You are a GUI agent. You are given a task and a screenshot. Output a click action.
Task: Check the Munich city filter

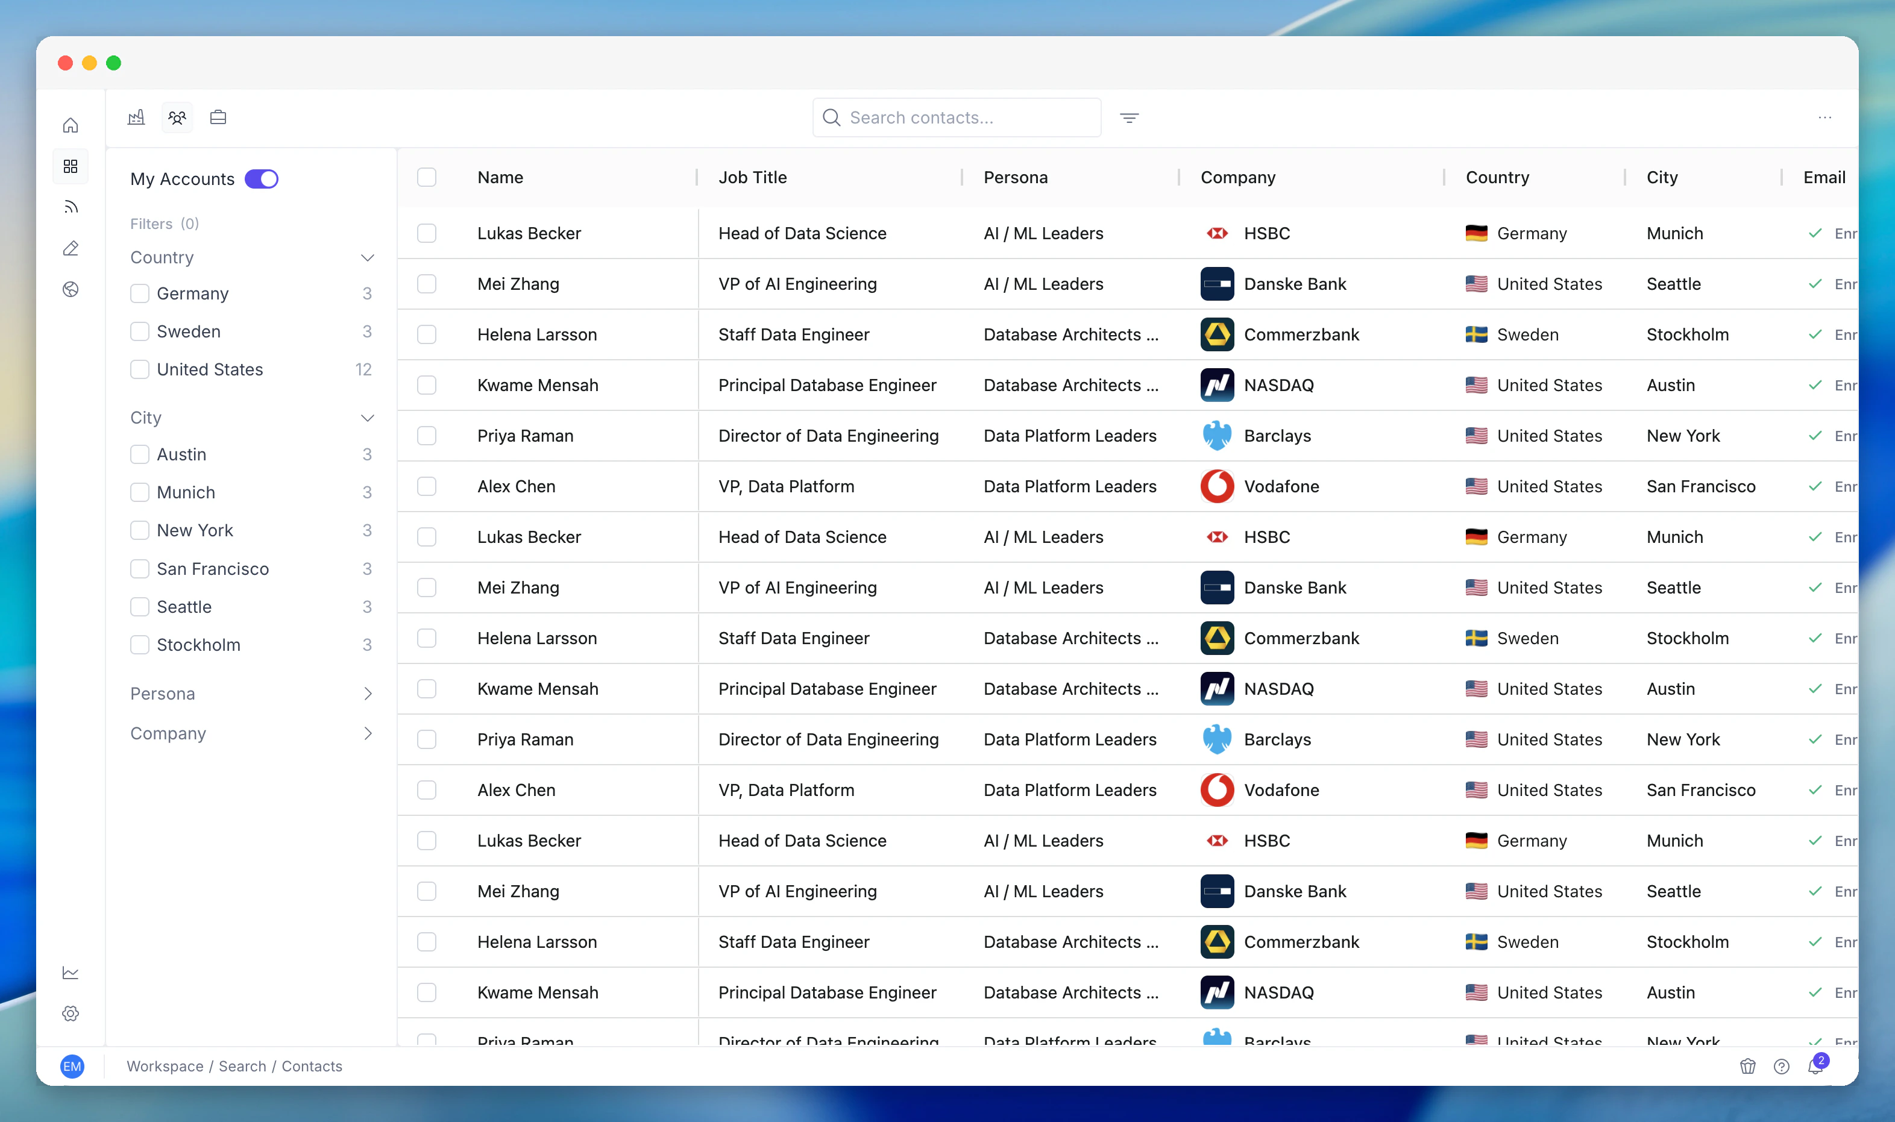point(140,492)
